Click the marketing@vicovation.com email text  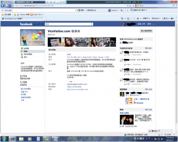(x=77, y=84)
